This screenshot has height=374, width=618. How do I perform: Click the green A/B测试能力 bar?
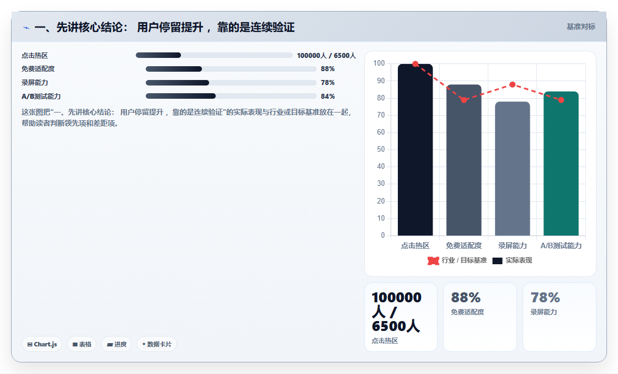pyautogui.click(x=561, y=163)
